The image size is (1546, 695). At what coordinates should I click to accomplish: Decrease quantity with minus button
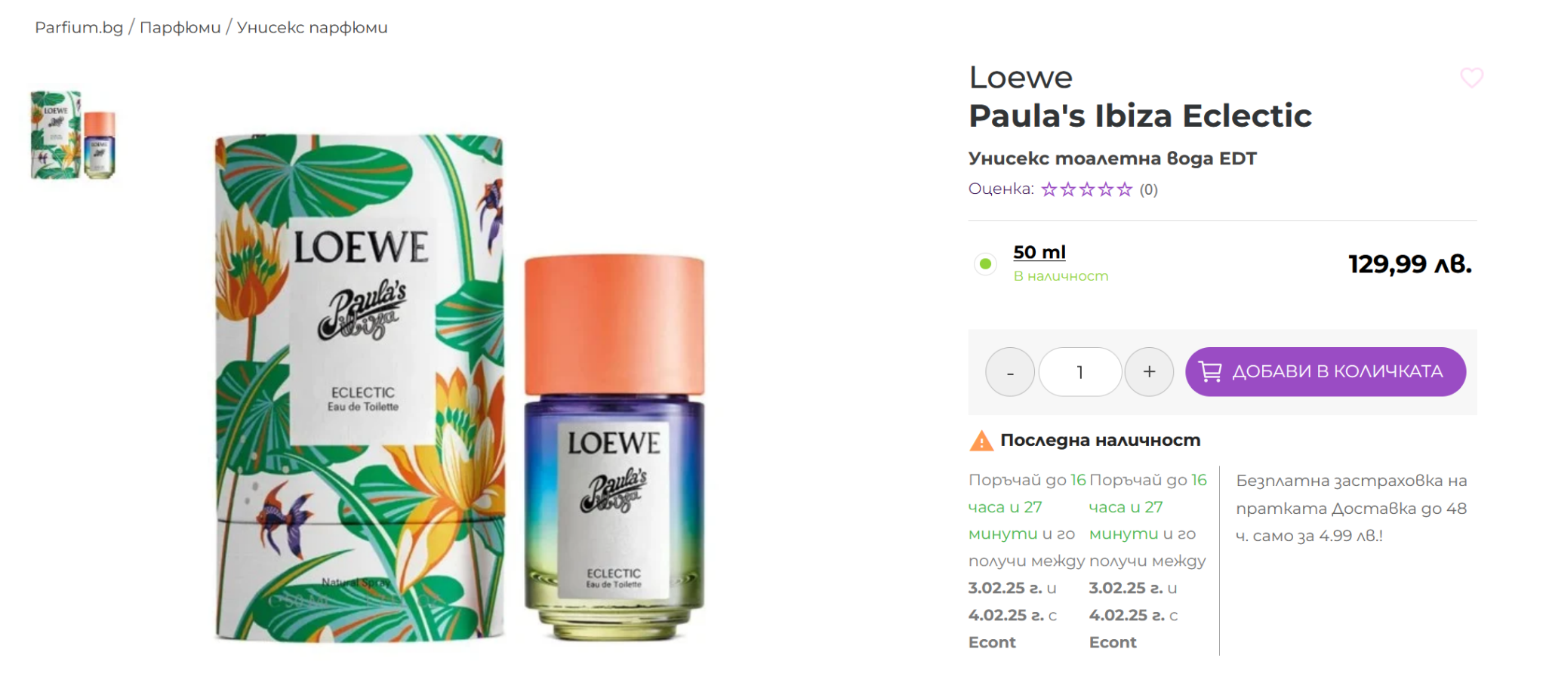tap(1010, 372)
